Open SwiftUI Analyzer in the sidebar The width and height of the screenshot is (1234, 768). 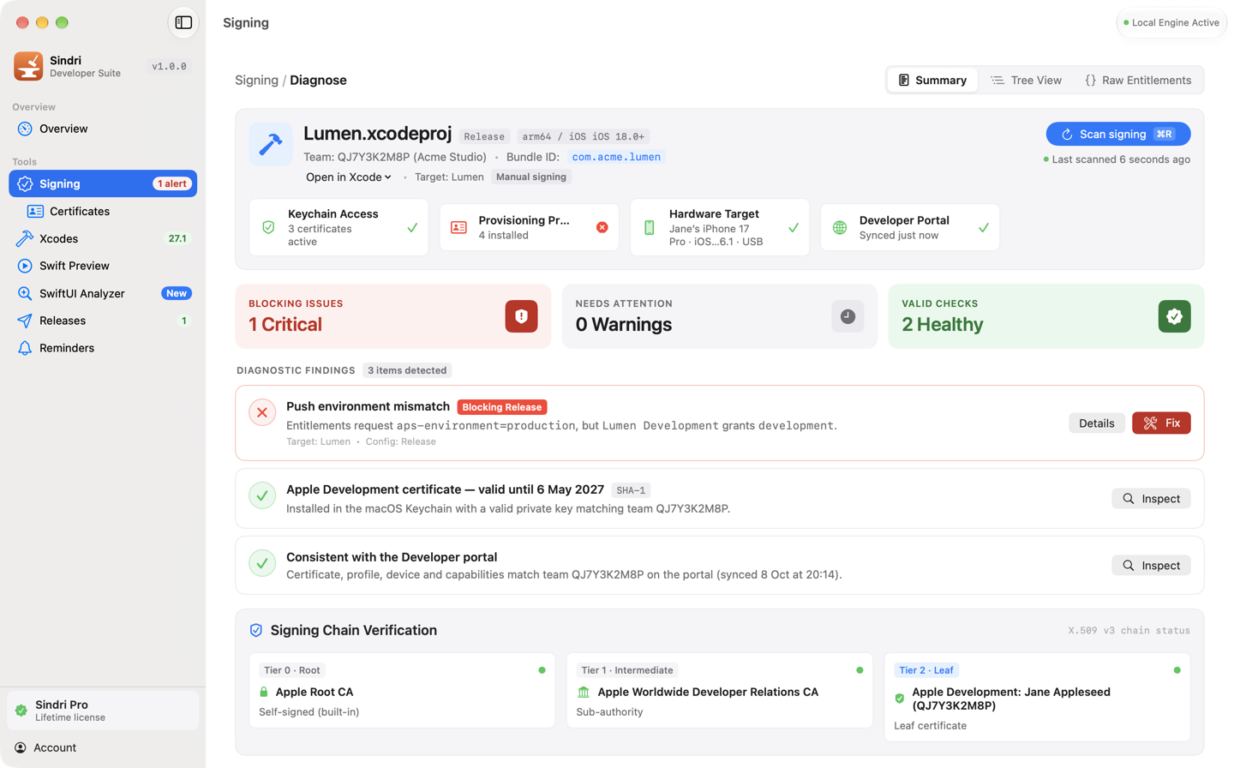click(x=103, y=293)
